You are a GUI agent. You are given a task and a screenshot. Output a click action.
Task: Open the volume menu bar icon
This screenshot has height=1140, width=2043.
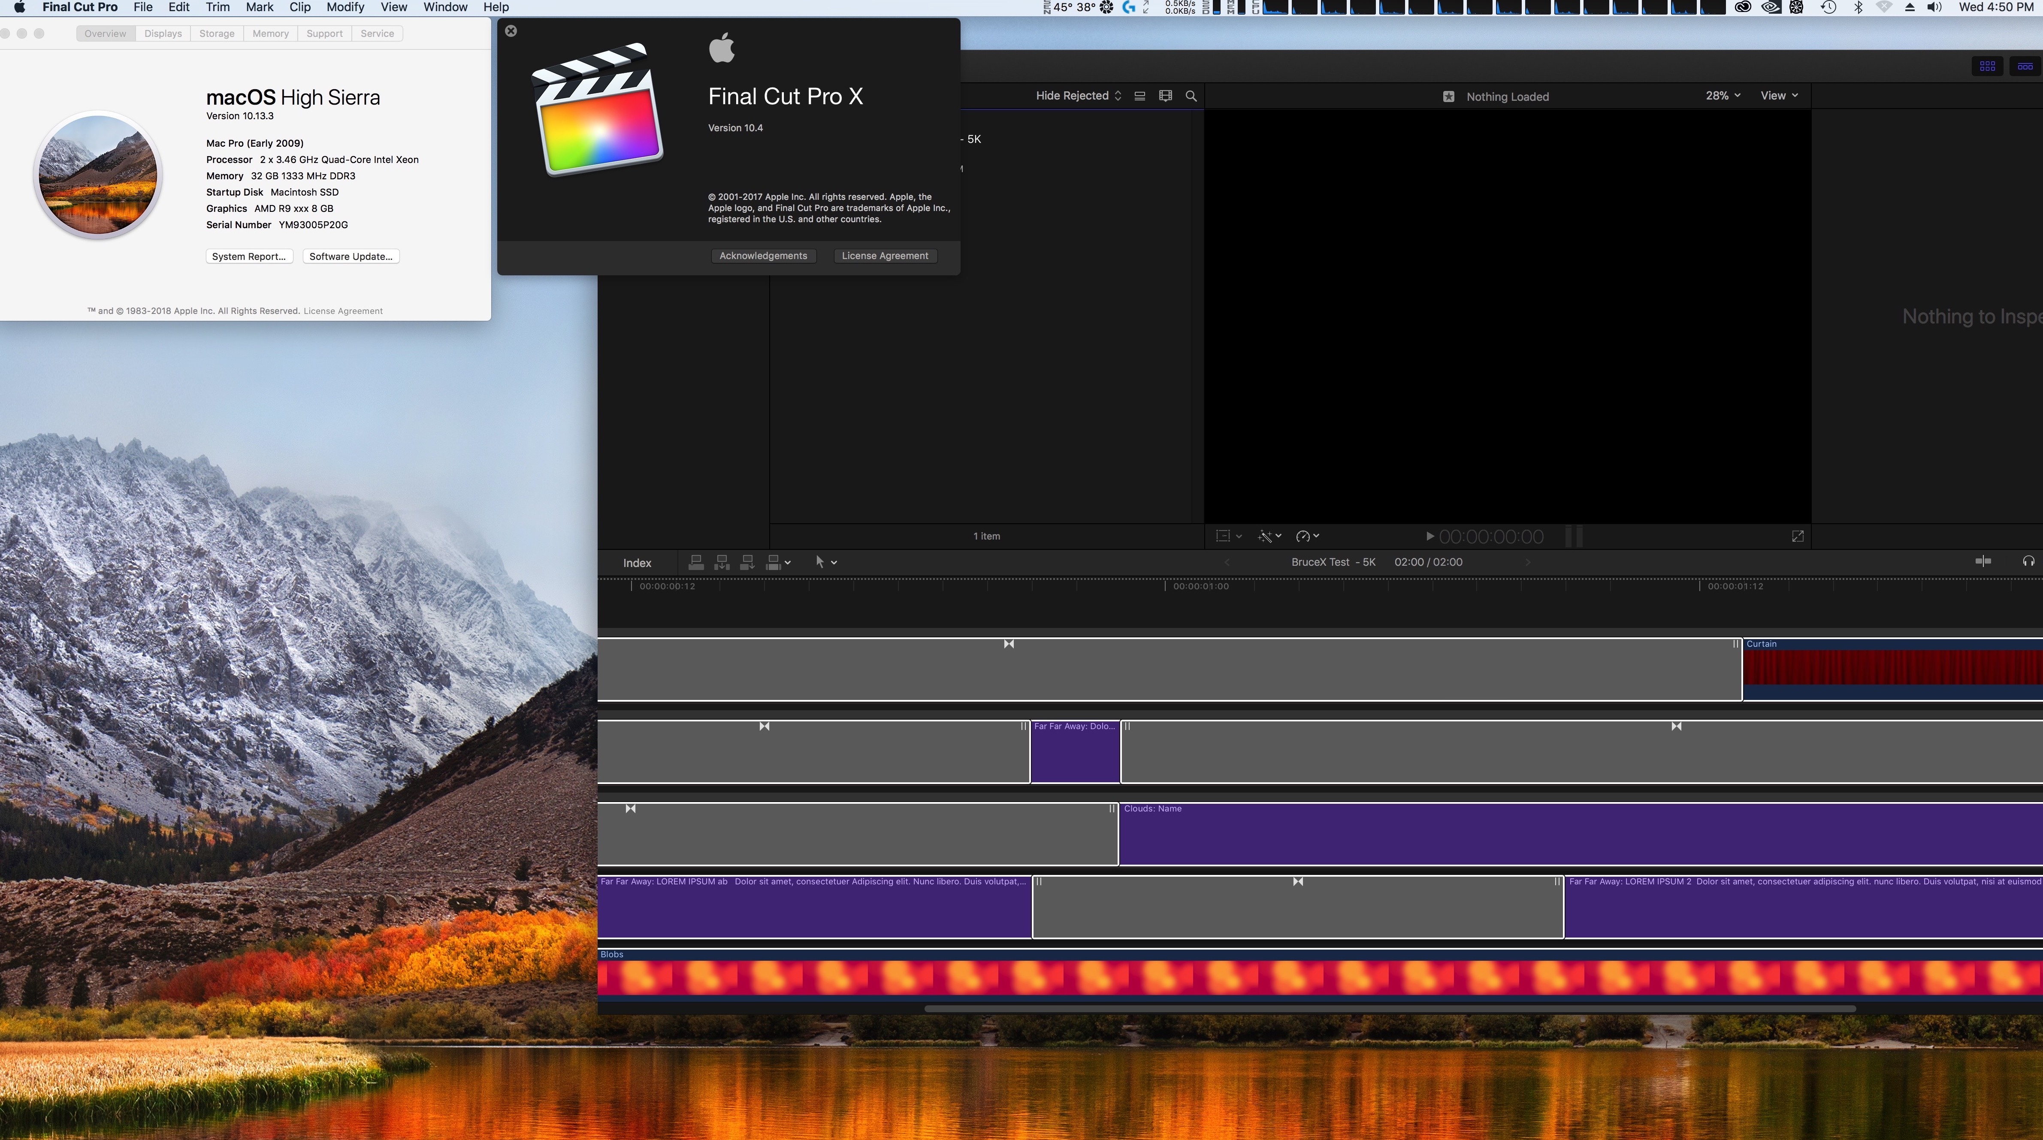click(1934, 7)
